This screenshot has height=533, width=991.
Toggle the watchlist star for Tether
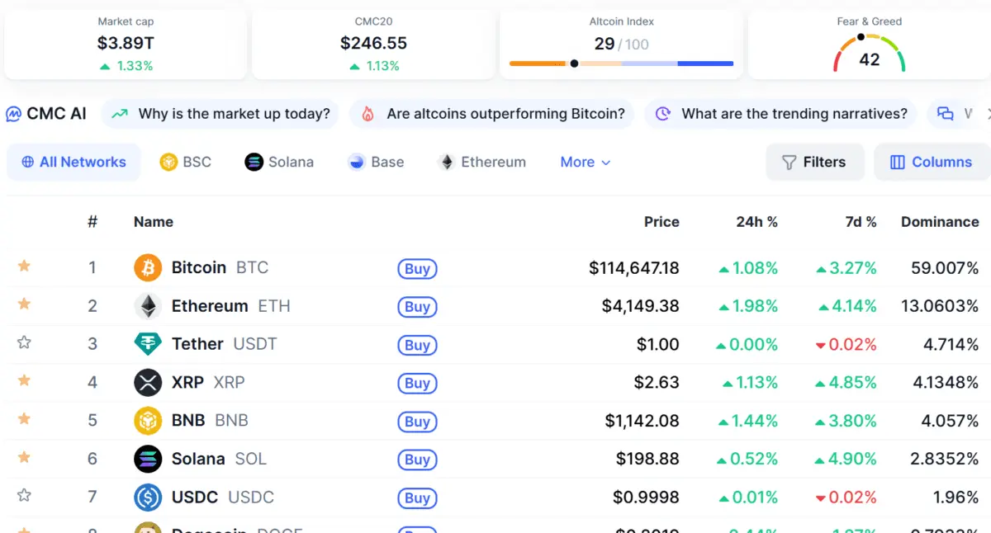pos(24,342)
